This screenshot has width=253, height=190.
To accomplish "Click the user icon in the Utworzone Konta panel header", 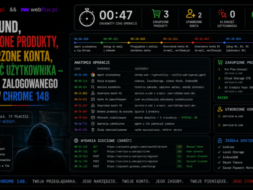I will click(x=220, y=109).
